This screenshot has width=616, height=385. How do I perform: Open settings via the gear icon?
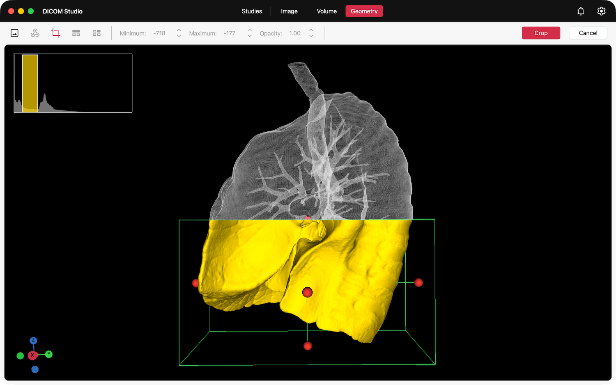click(x=601, y=11)
